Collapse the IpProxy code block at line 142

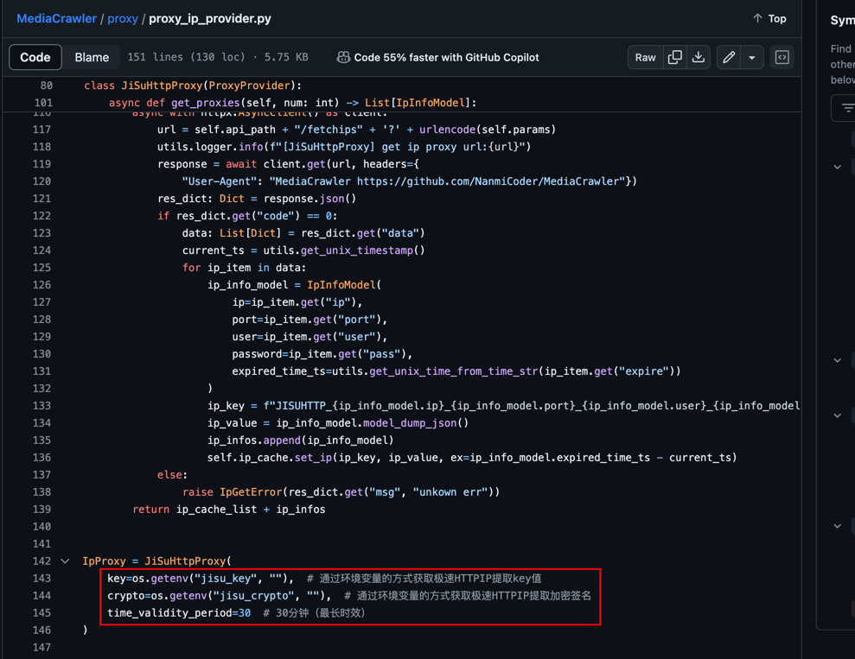pyautogui.click(x=65, y=561)
